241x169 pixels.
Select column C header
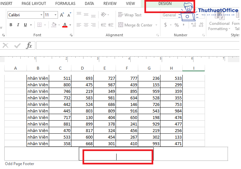point(60,68)
